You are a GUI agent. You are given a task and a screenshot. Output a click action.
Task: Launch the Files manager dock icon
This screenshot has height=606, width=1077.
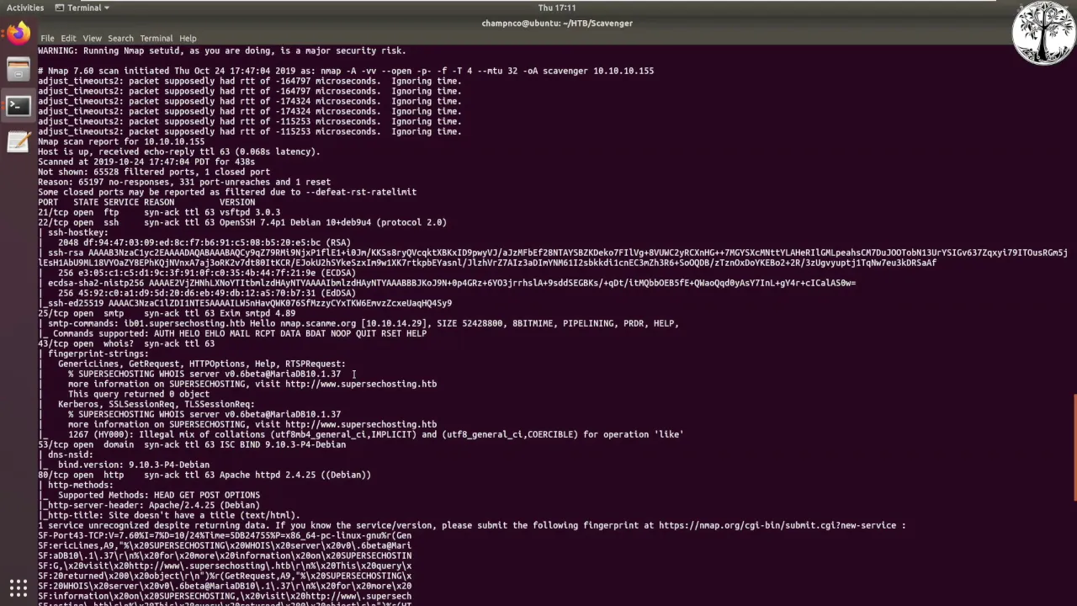(18, 70)
